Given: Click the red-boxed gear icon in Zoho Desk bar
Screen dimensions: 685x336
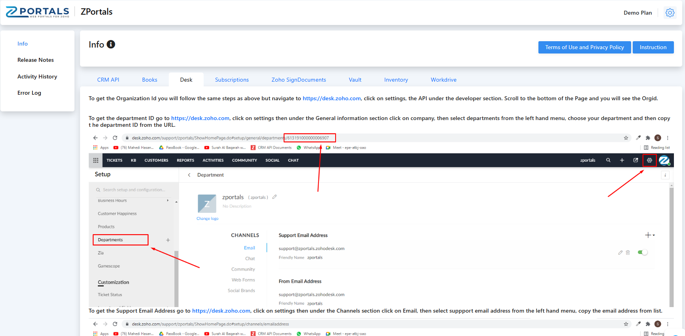Looking at the screenshot, I should click(649, 160).
